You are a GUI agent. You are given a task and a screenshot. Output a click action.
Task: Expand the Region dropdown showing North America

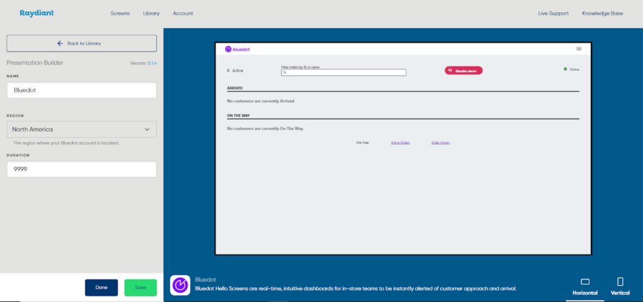(x=82, y=129)
